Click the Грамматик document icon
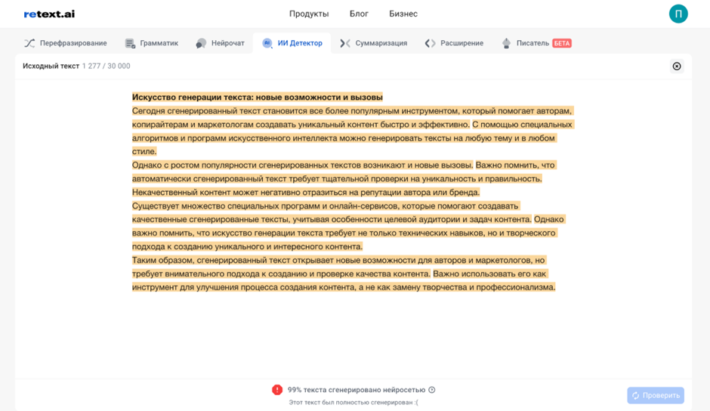The height and width of the screenshot is (411, 710). [130, 43]
